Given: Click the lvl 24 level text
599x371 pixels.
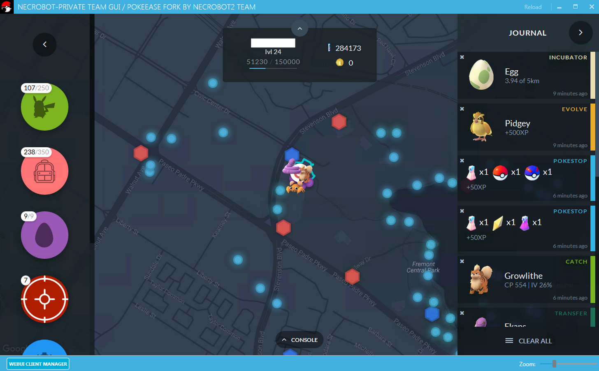Looking at the screenshot, I should 273,52.
